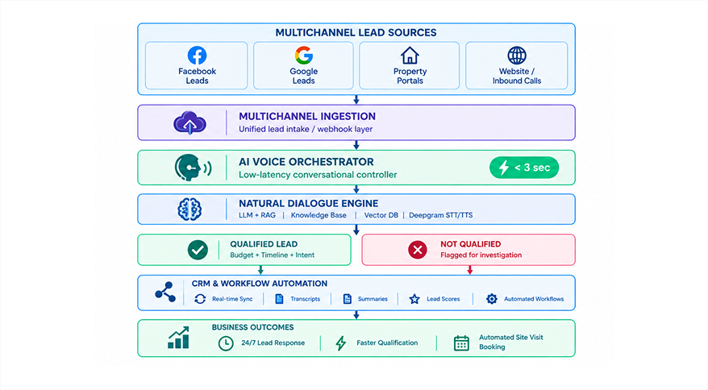The height and width of the screenshot is (390, 708).
Task: Click the cloud upload ingestion icon
Action: [x=189, y=122]
